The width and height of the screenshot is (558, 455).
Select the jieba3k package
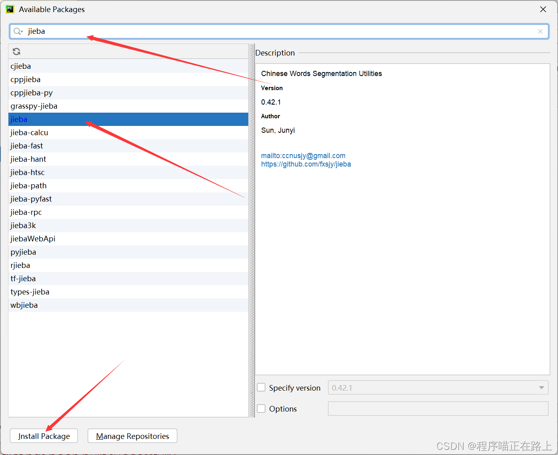129,225
